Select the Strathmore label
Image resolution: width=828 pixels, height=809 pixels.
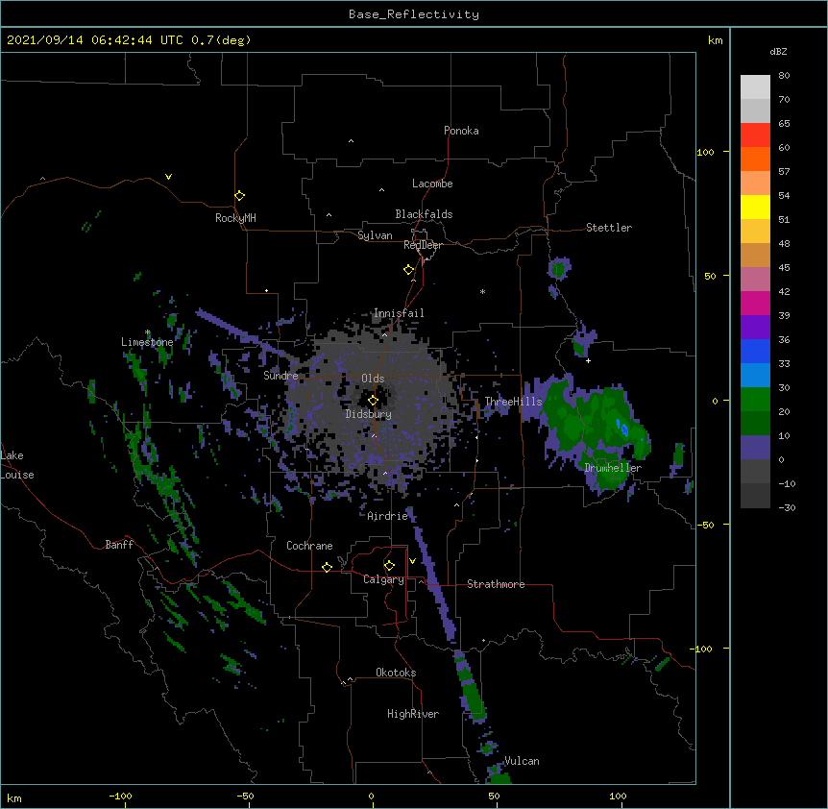click(x=496, y=584)
